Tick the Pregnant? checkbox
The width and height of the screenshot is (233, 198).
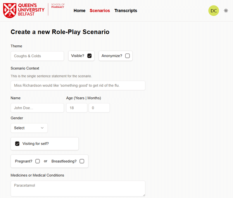(x=38, y=161)
